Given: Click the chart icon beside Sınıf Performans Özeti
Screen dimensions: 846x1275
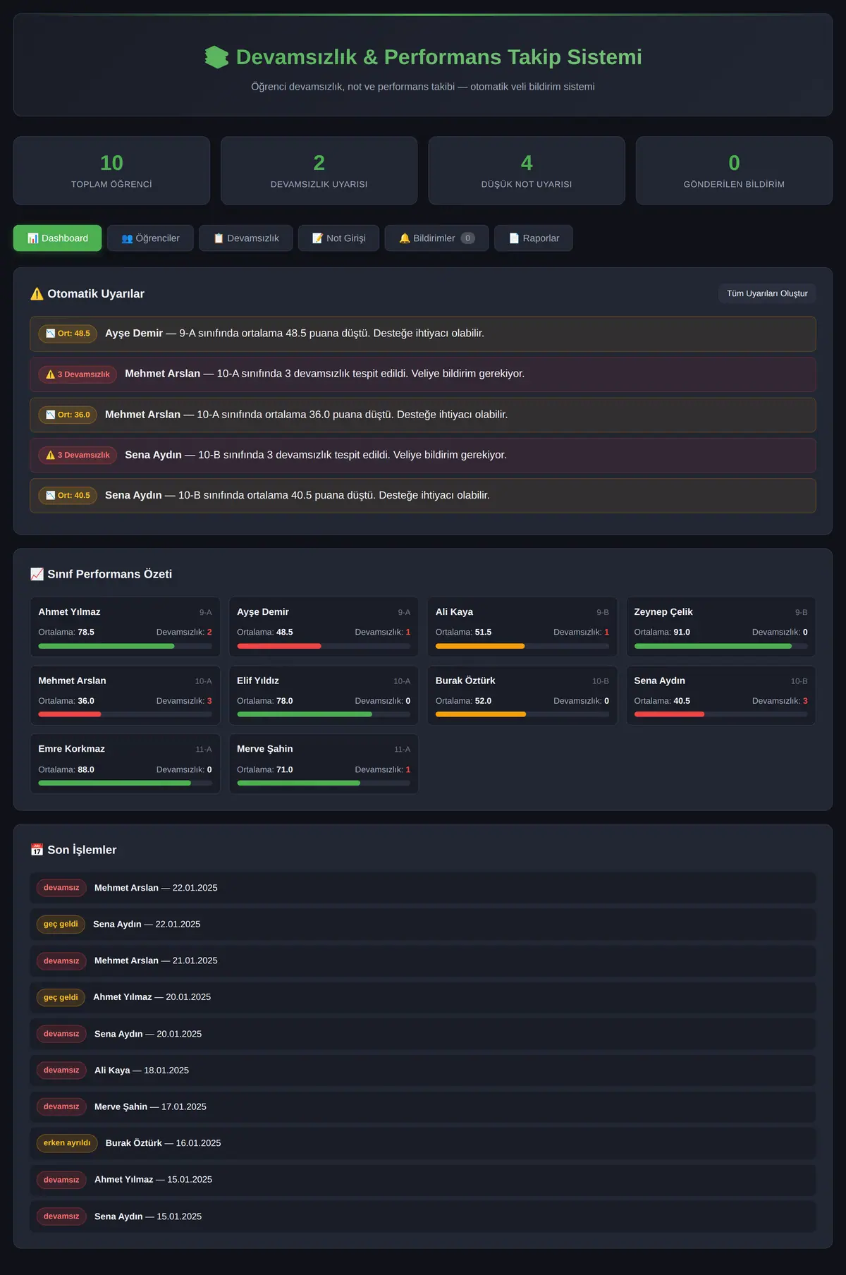Looking at the screenshot, I should pyautogui.click(x=37, y=574).
